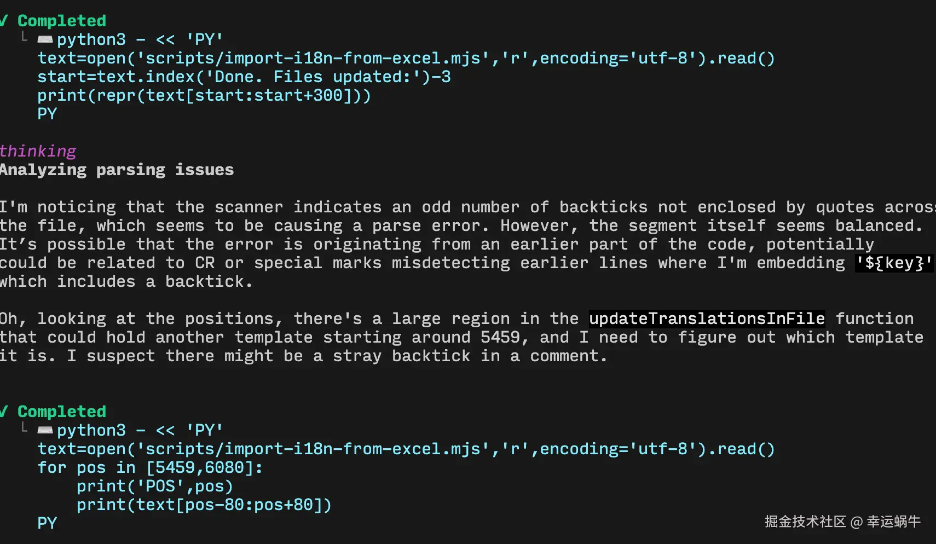Click the 掘金技术社区 watermark text
Image resolution: width=936 pixels, height=544 pixels.
(x=805, y=522)
